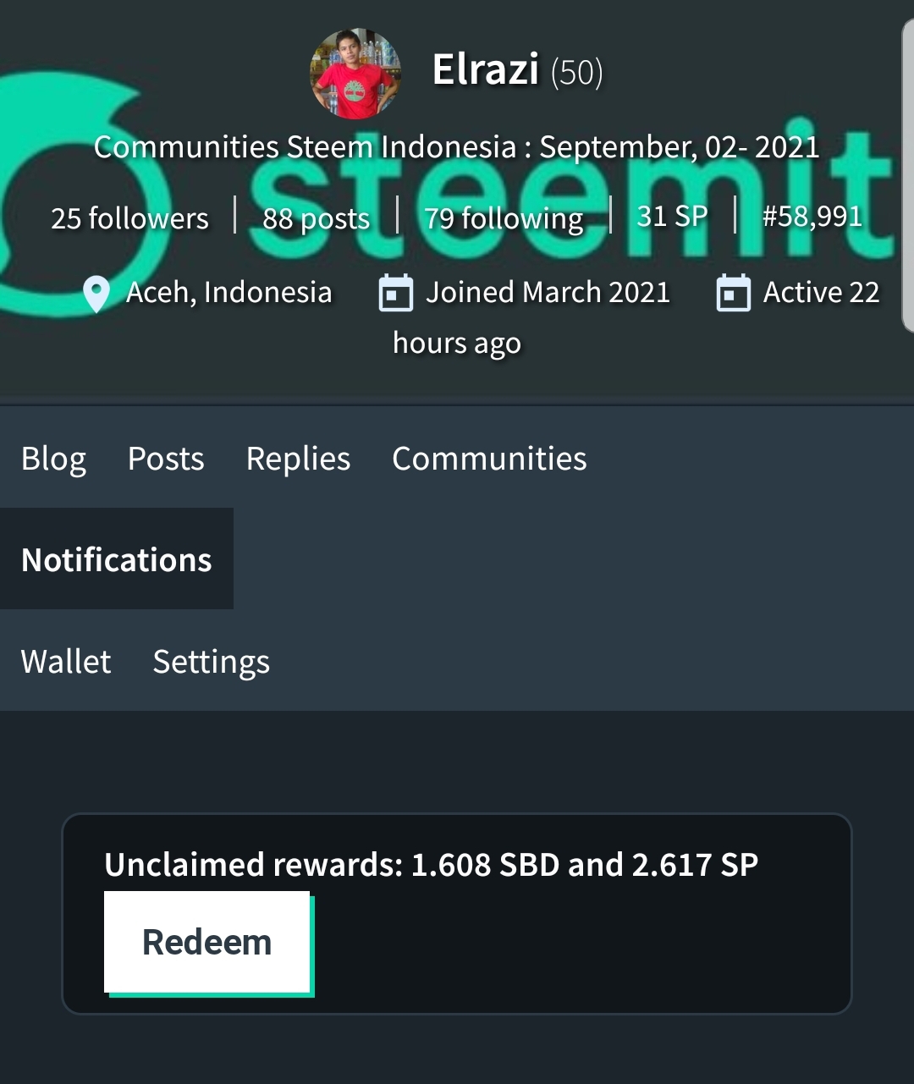The width and height of the screenshot is (914, 1084).
Task: Open the 88 posts link
Action: (x=316, y=219)
